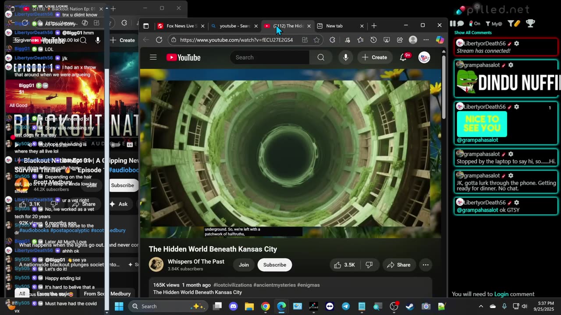Click the YouTube search input field

click(270, 57)
